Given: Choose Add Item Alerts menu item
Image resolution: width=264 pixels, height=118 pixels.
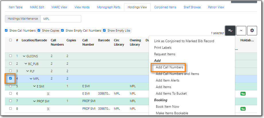Looking at the screenshot, I should (x=168, y=80).
